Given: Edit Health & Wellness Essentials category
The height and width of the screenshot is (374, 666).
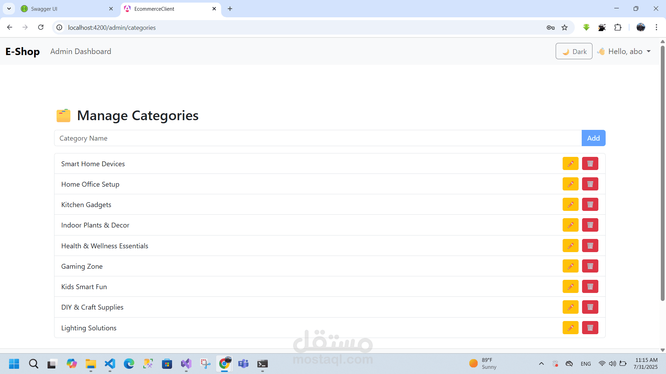Looking at the screenshot, I should coord(570,246).
